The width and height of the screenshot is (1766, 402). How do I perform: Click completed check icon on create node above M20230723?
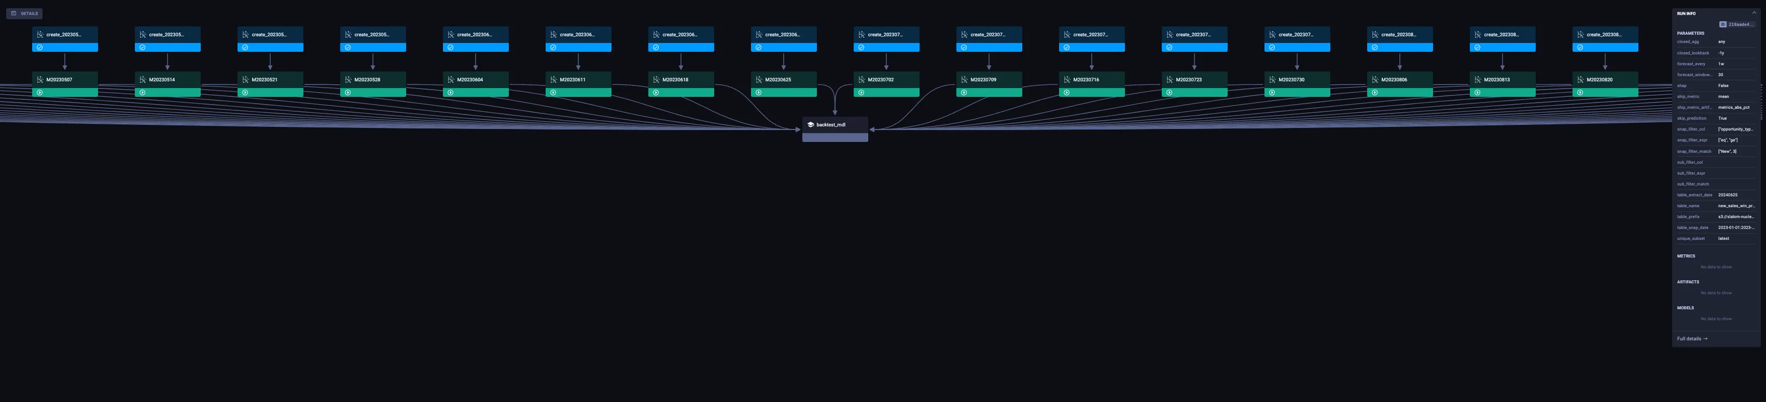click(1169, 47)
